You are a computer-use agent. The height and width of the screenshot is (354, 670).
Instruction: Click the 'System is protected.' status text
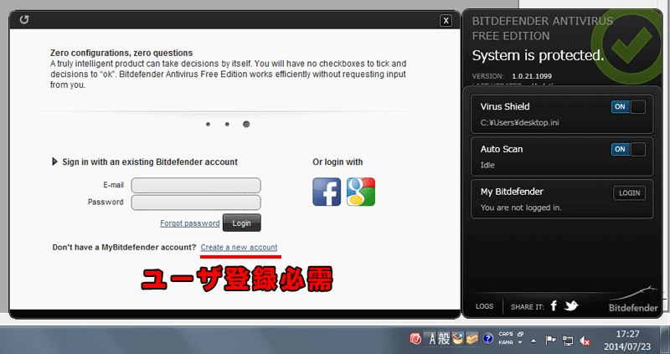[538, 55]
